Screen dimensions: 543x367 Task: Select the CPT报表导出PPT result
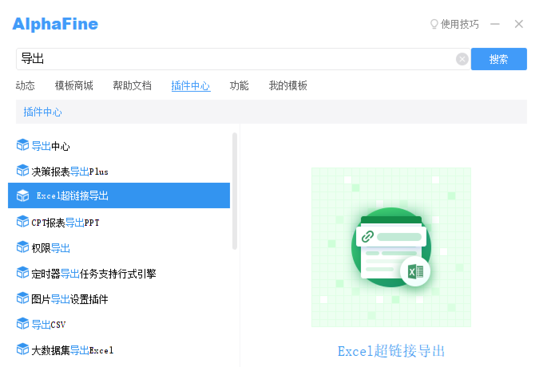pyautogui.click(x=119, y=222)
